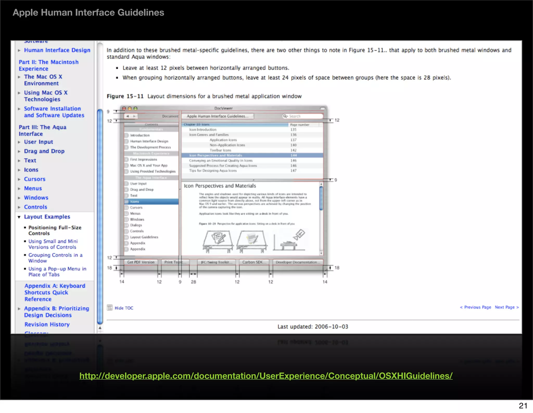Go to the Next Page link
This screenshot has height=413, width=533.
[x=506, y=307]
